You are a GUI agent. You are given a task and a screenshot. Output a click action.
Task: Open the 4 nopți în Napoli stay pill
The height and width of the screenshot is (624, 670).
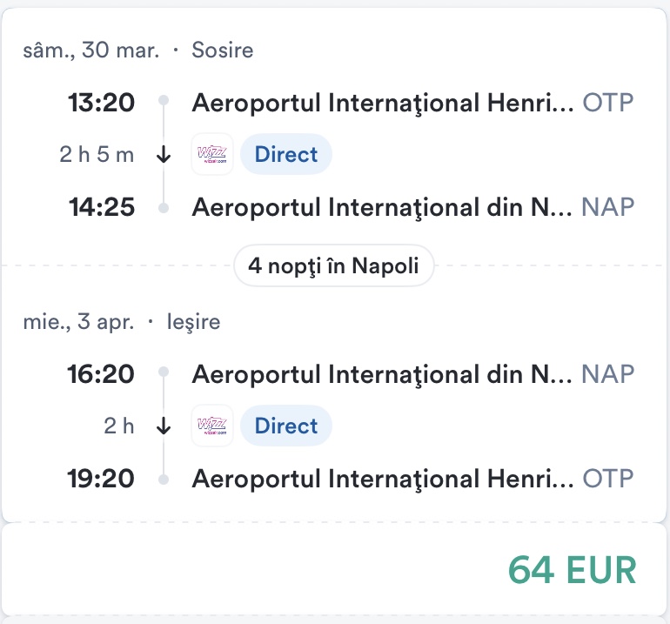click(x=333, y=266)
